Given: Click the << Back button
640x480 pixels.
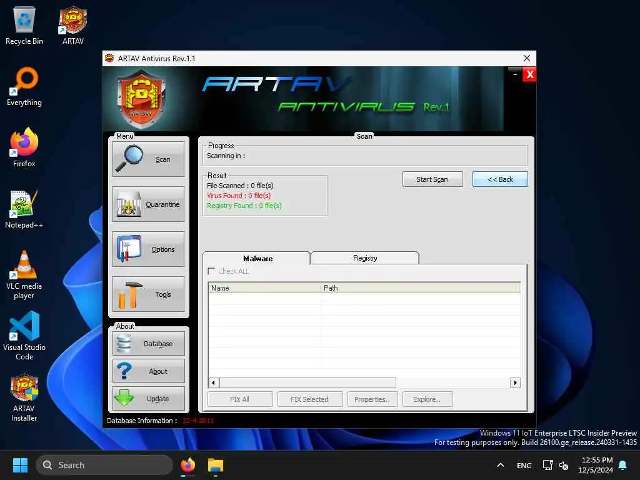Looking at the screenshot, I should tap(500, 179).
